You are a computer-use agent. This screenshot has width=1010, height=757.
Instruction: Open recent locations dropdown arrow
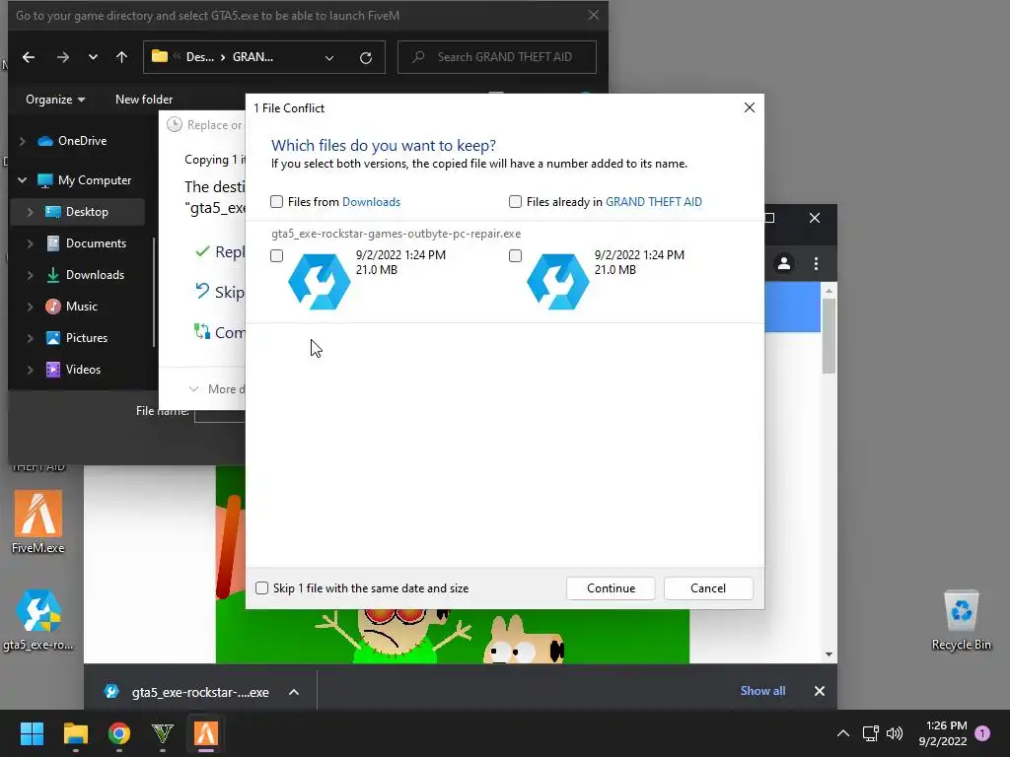point(93,57)
